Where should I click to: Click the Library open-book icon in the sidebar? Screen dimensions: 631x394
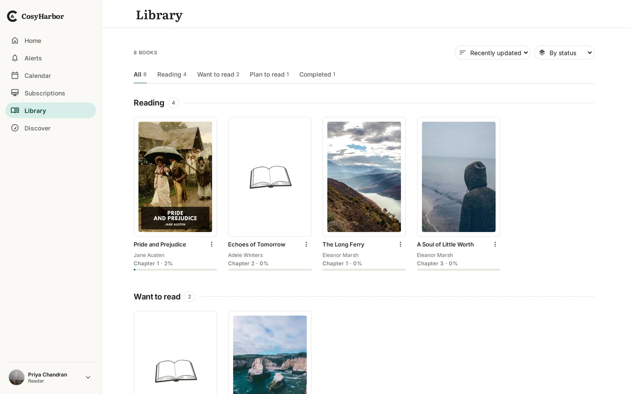[15, 110]
